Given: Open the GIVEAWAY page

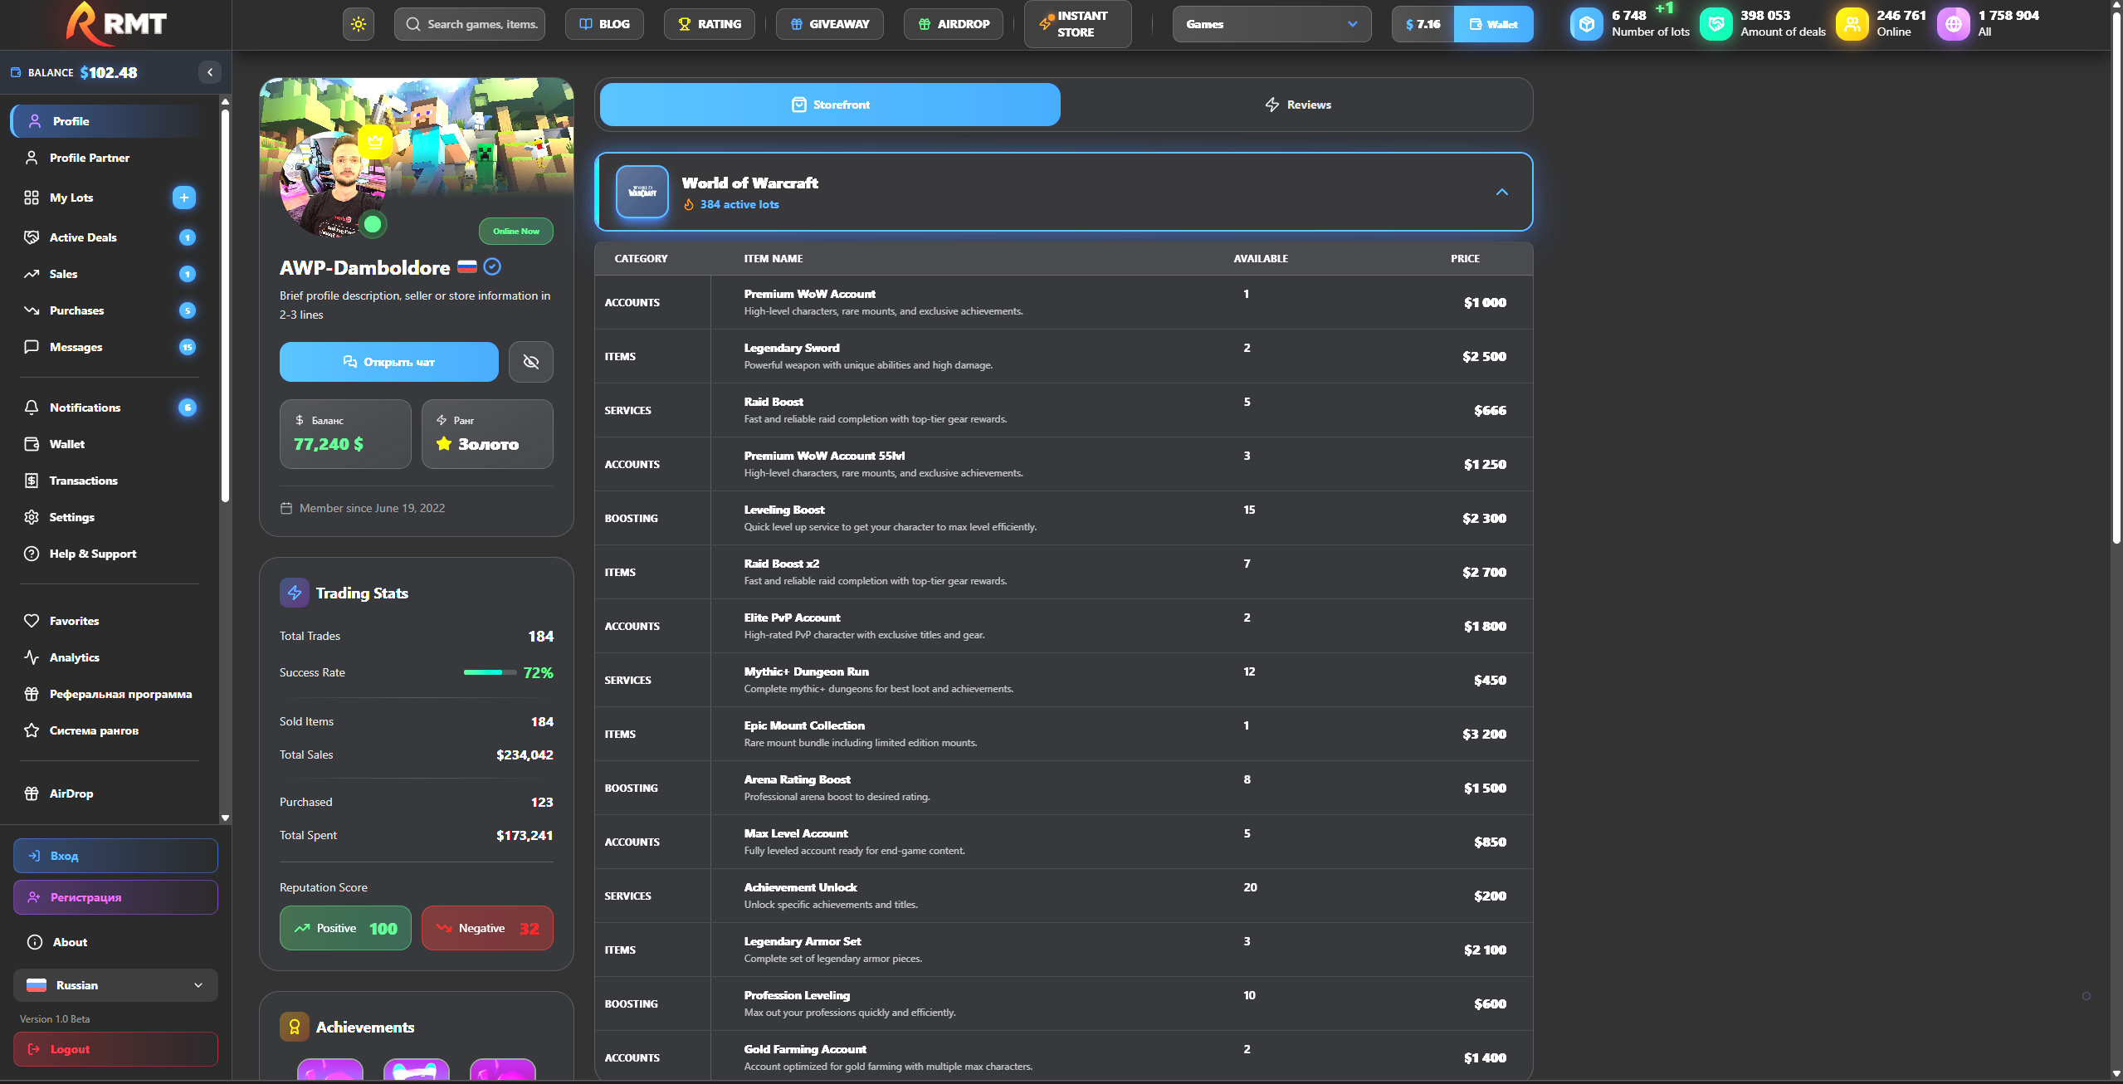Looking at the screenshot, I should 829,24.
